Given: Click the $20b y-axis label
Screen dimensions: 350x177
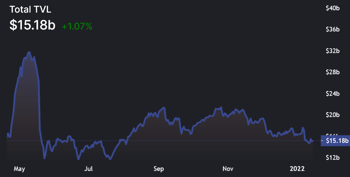Looking at the screenshot, I should [333, 115].
